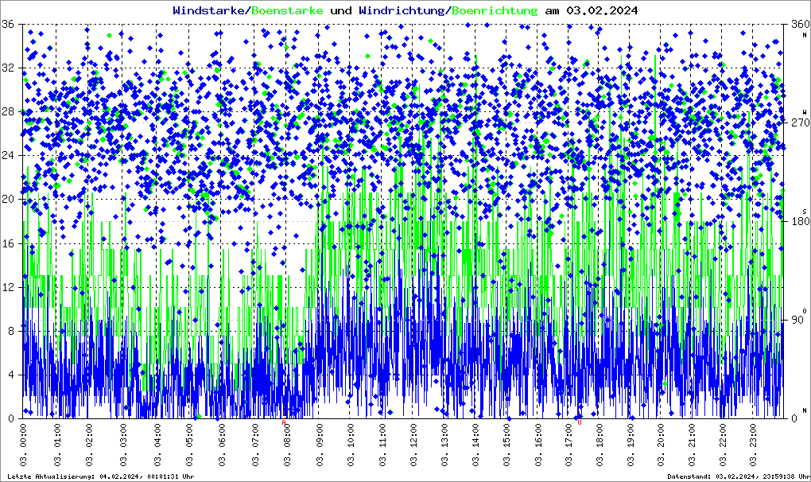The height and width of the screenshot is (482, 811).
Task: Click the word "Windstarke" in the chart title
Action: pyautogui.click(x=210, y=10)
